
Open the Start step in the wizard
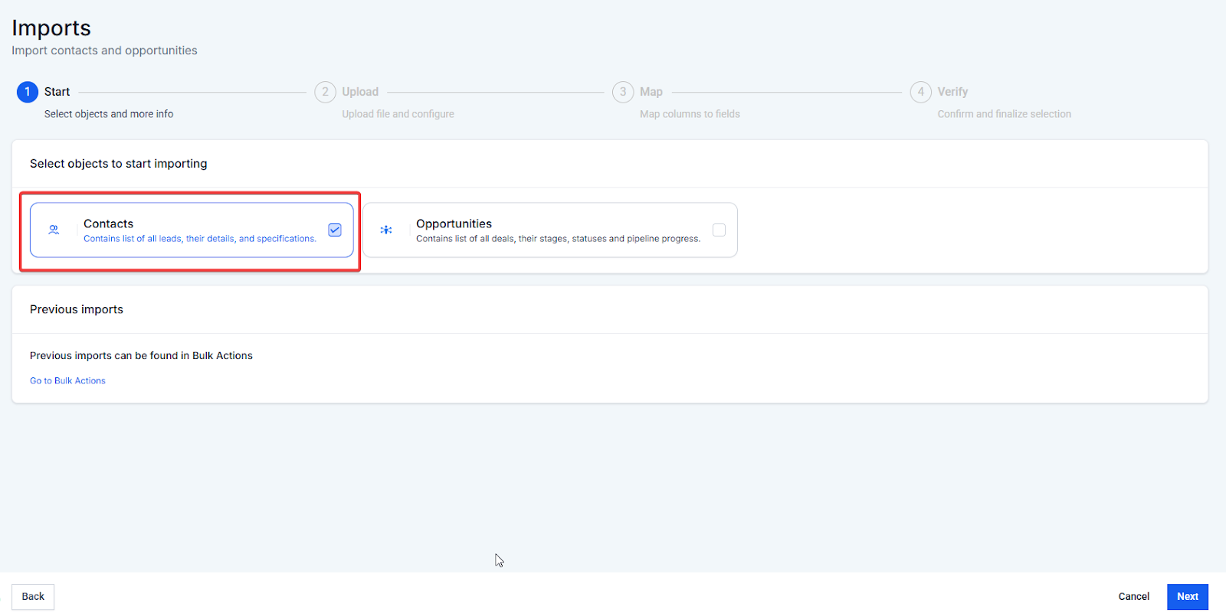(57, 92)
